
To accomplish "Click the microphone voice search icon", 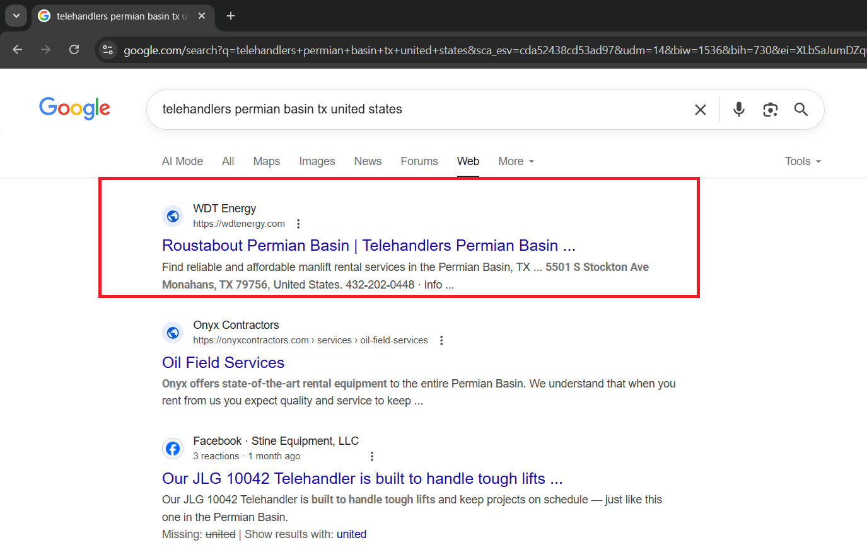I will click(x=739, y=110).
